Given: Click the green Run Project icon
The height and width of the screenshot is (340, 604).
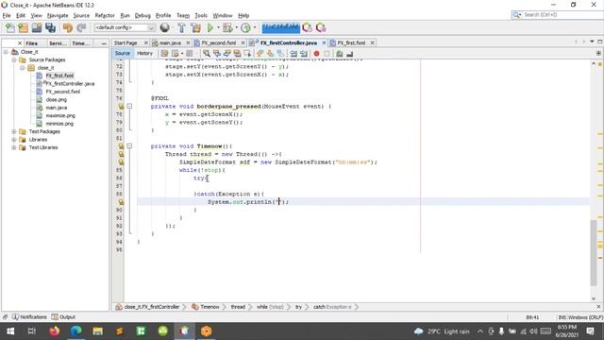Looking at the screenshot, I should tap(210, 27).
